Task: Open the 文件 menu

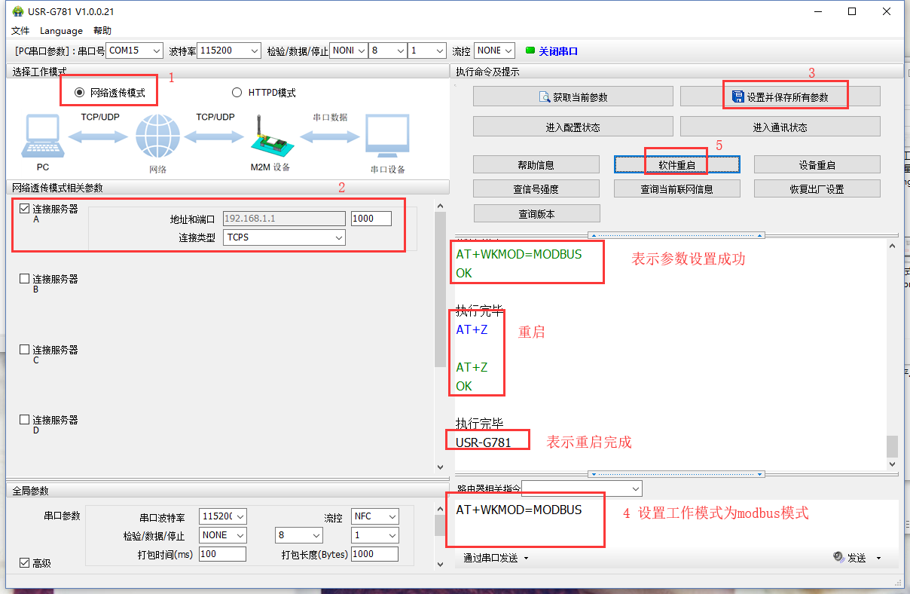Action: 20,31
